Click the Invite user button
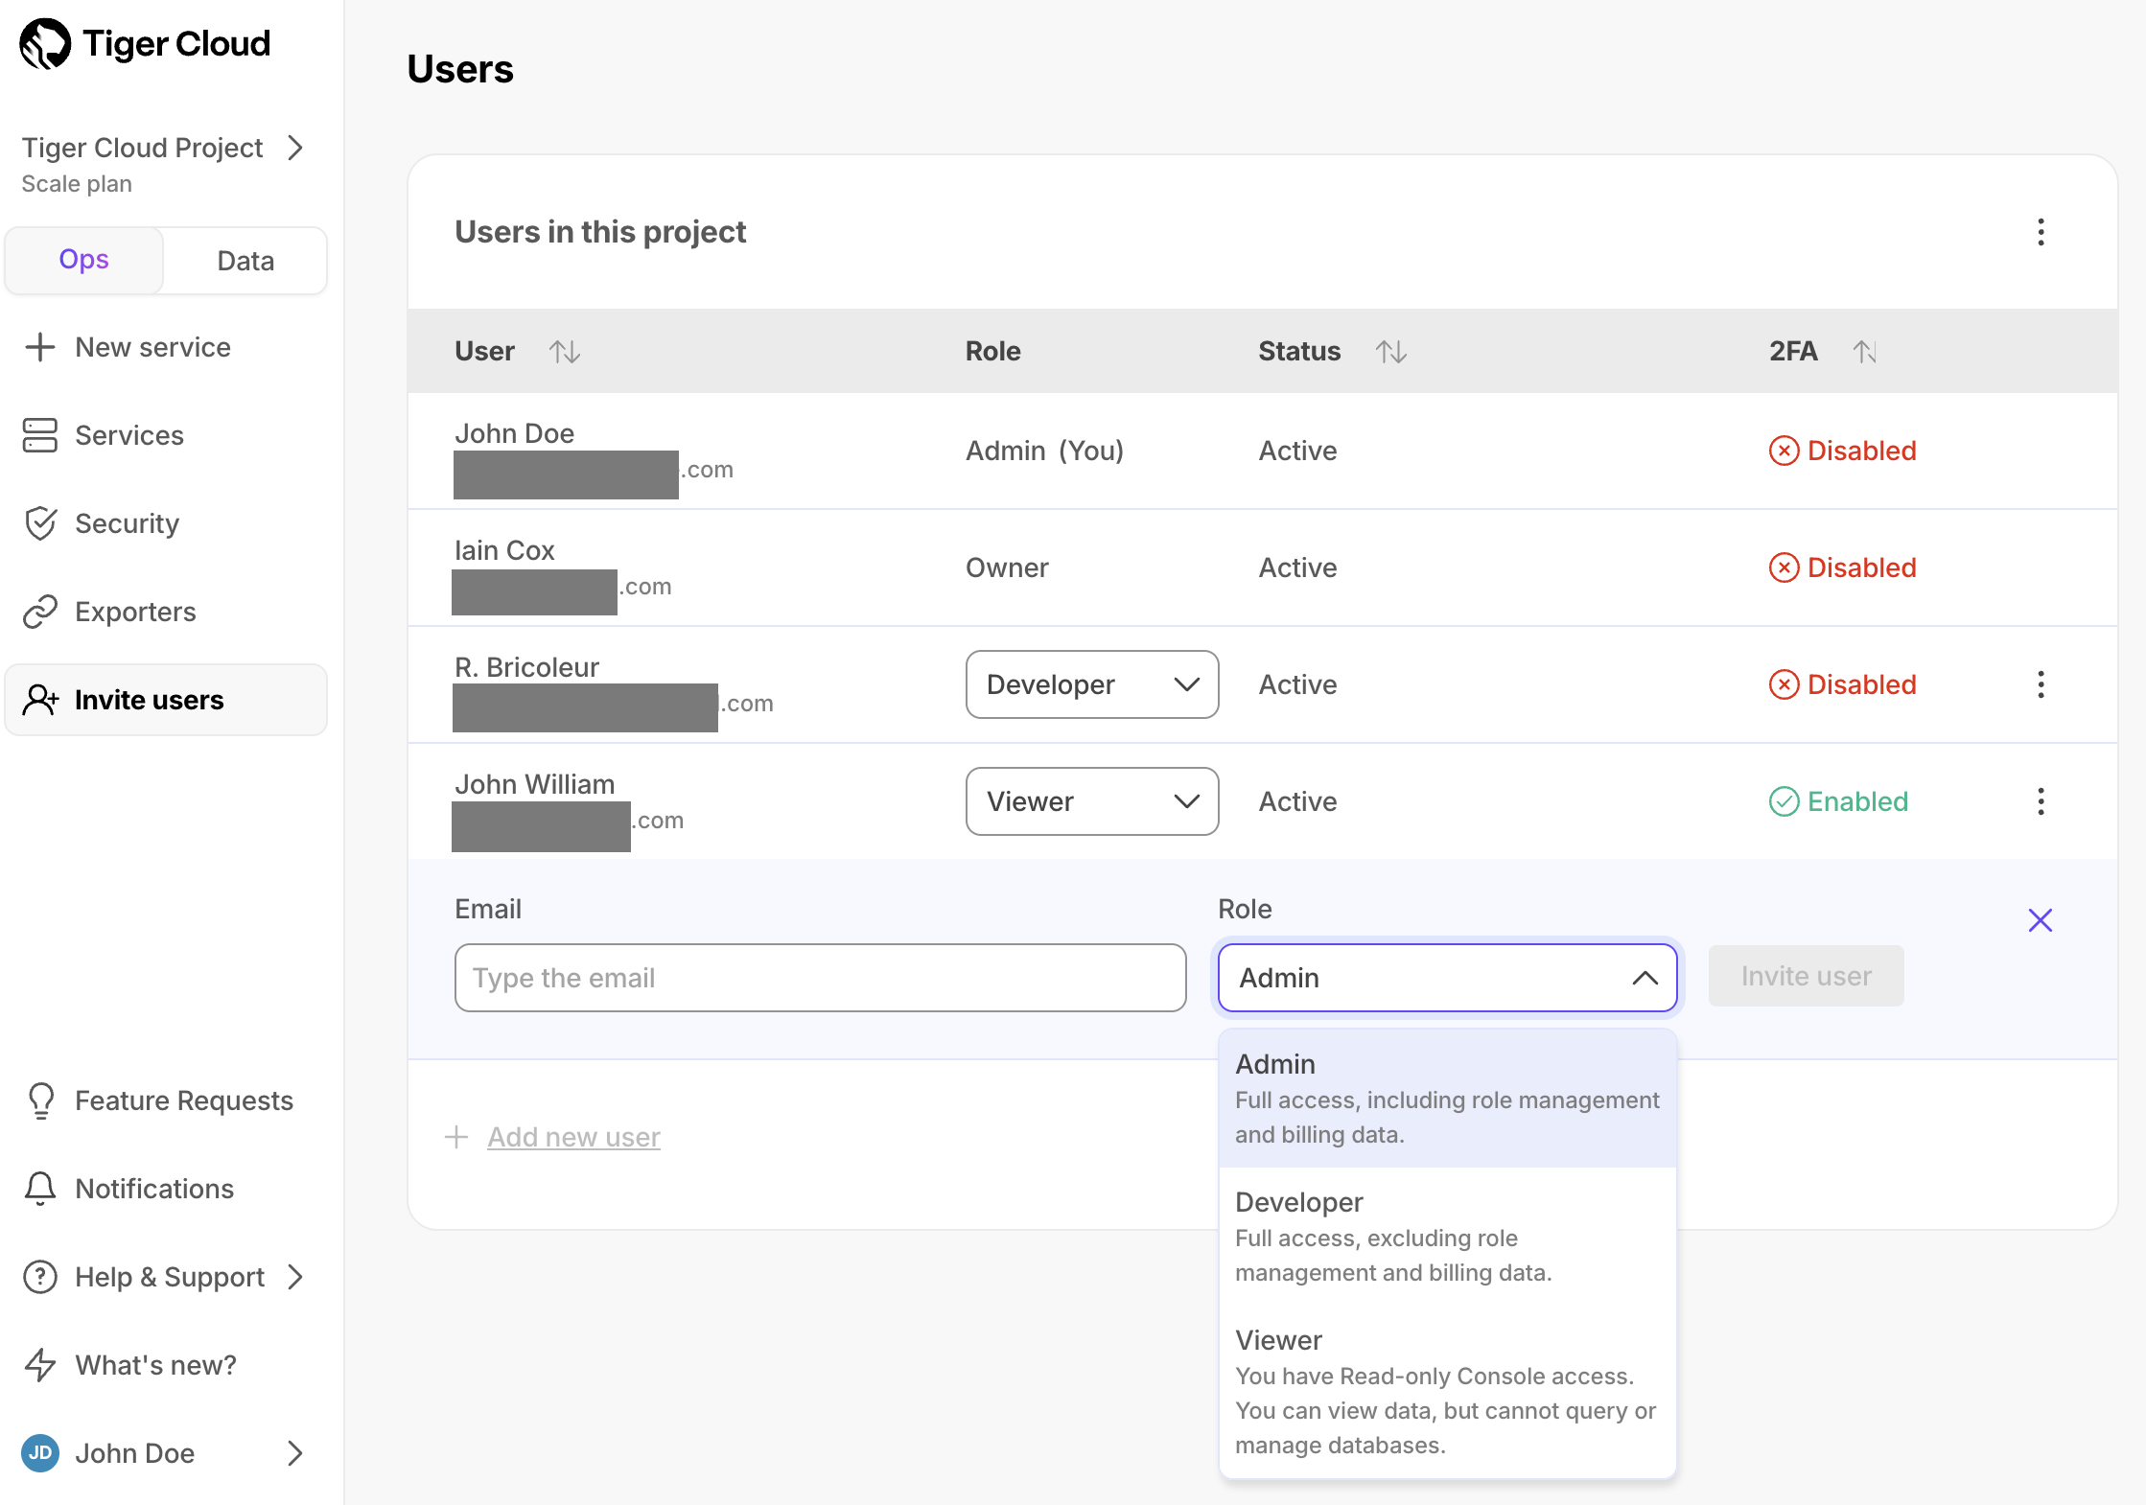The width and height of the screenshot is (2146, 1505). 1806,976
